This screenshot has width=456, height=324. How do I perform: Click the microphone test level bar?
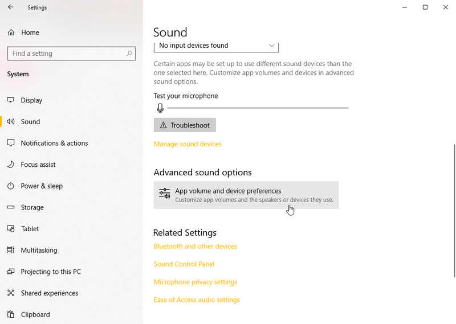pyautogui.click(x=258, y=108)
